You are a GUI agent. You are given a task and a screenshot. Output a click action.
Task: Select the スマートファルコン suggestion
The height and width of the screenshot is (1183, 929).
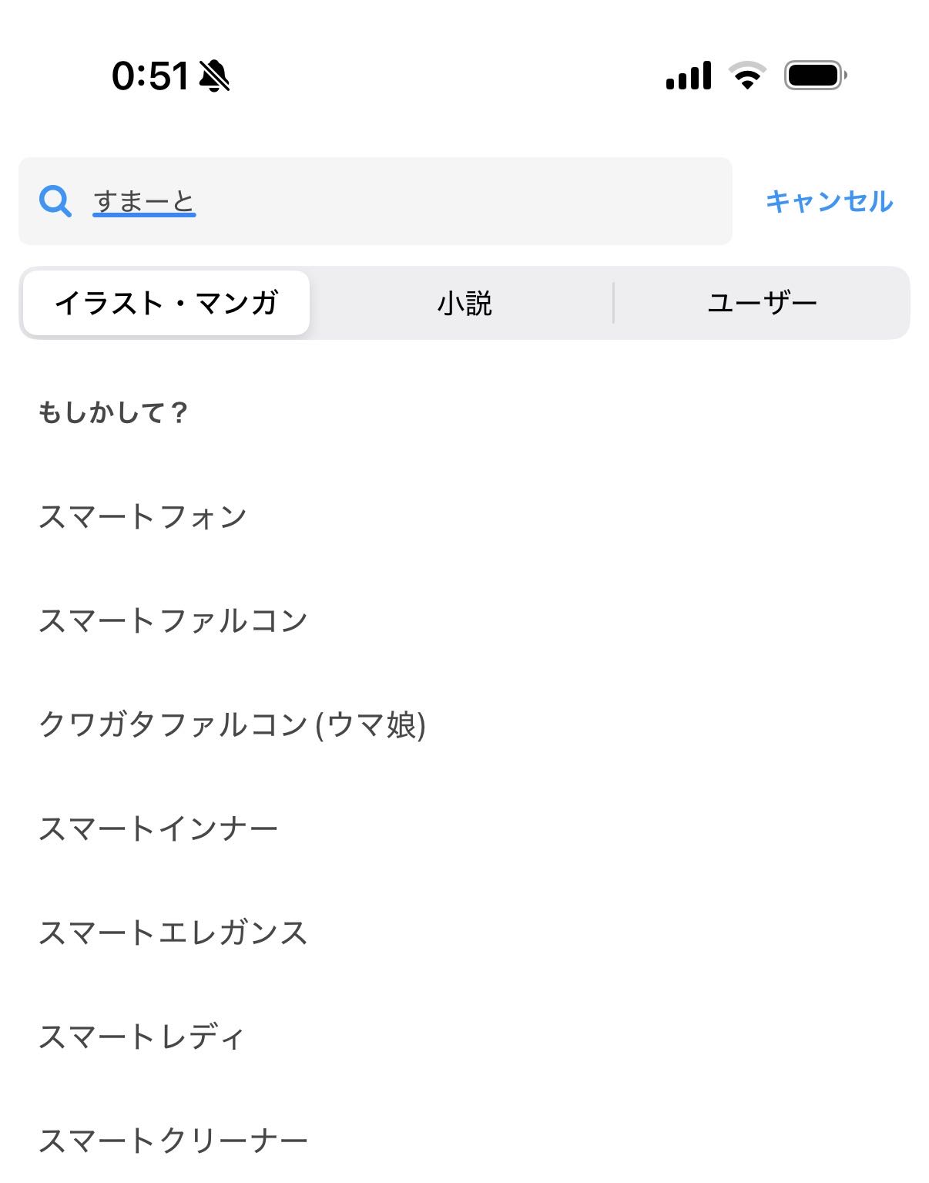[x=173, y=620]
